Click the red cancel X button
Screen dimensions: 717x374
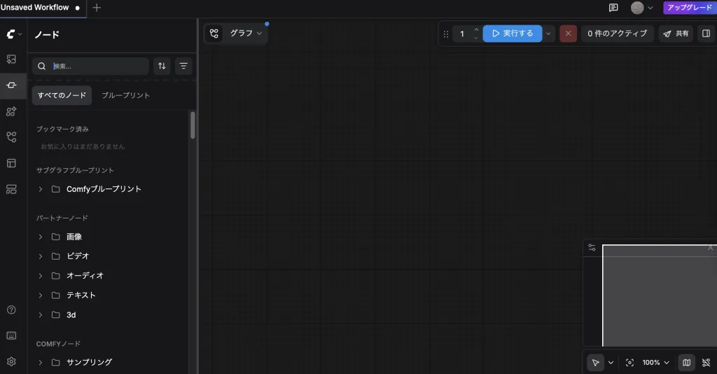tap(568, 34)
